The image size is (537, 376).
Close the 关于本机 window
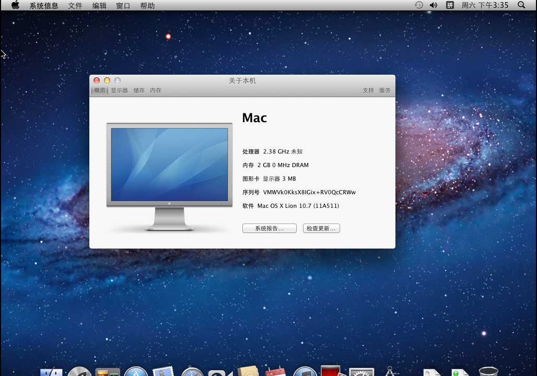coord(97,80)
